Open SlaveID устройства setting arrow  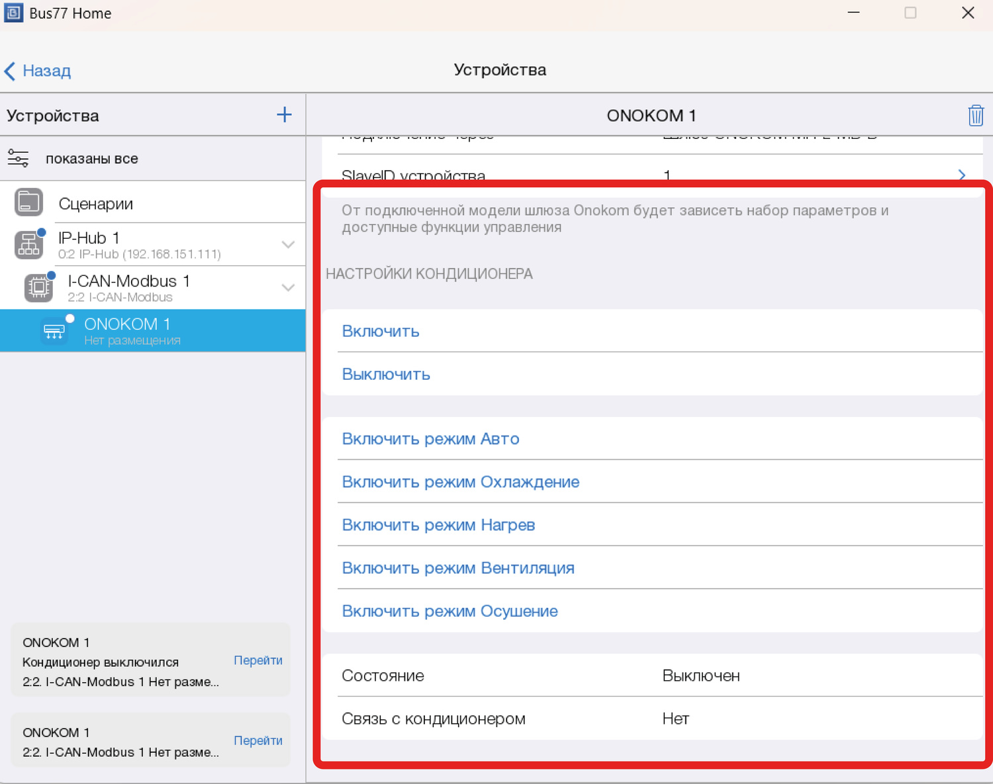[x=961, y=175]
